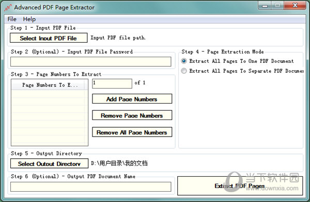Screen dimensions: 310x202
Task: Click the 'of 1' page count label
Action: [x=140, y=83]
